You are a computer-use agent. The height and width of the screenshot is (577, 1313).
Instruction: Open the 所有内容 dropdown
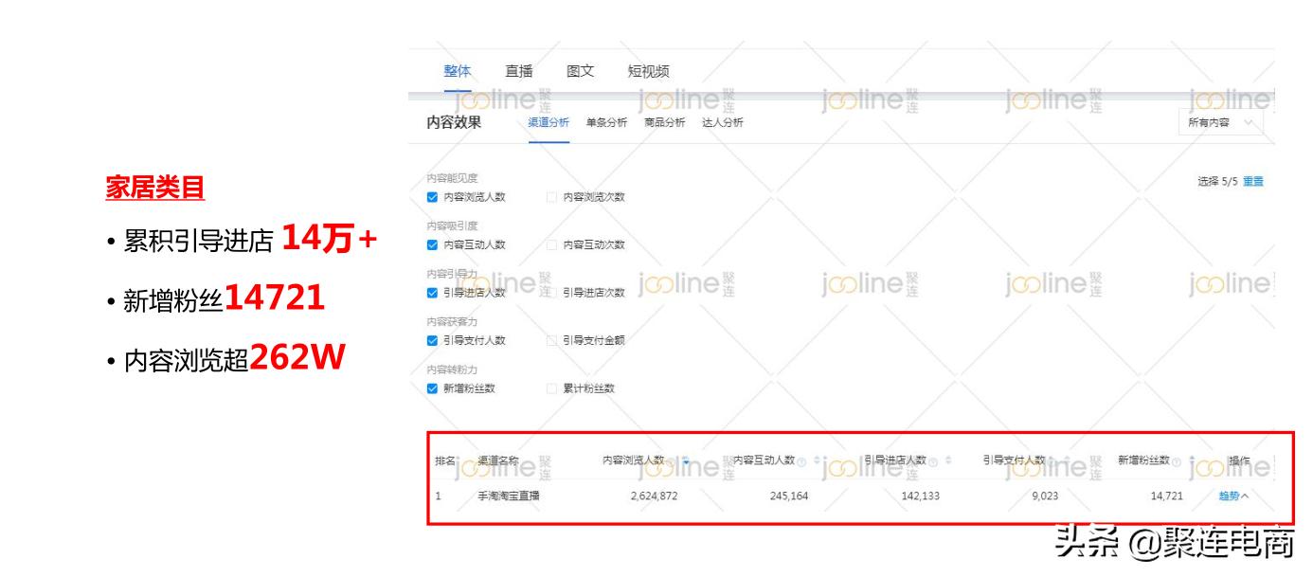1220,122
